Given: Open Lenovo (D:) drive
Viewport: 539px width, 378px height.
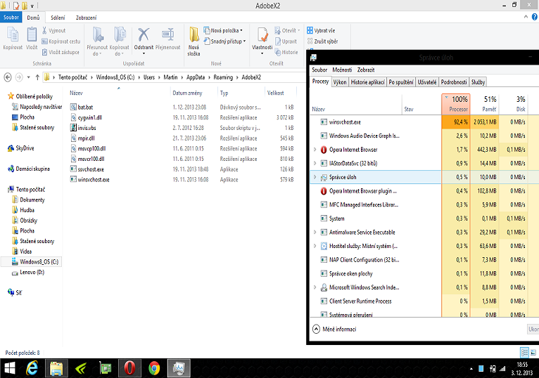Looking at the screenshot, I should pos(32,272).
